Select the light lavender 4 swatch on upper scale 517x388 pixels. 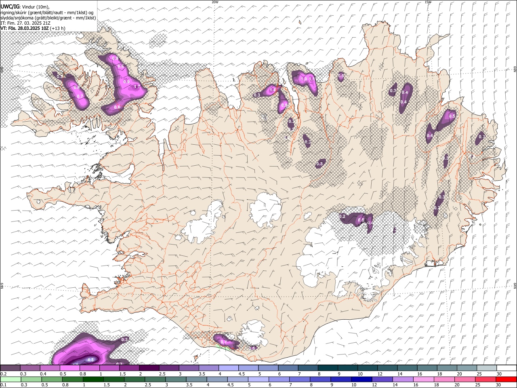[229, 368]
